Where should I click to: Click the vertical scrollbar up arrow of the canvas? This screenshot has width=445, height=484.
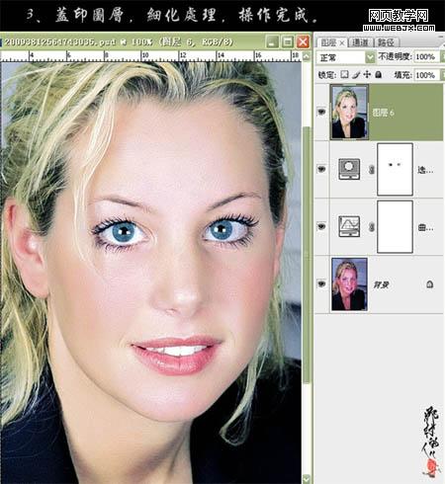click(x=307, y=56)
